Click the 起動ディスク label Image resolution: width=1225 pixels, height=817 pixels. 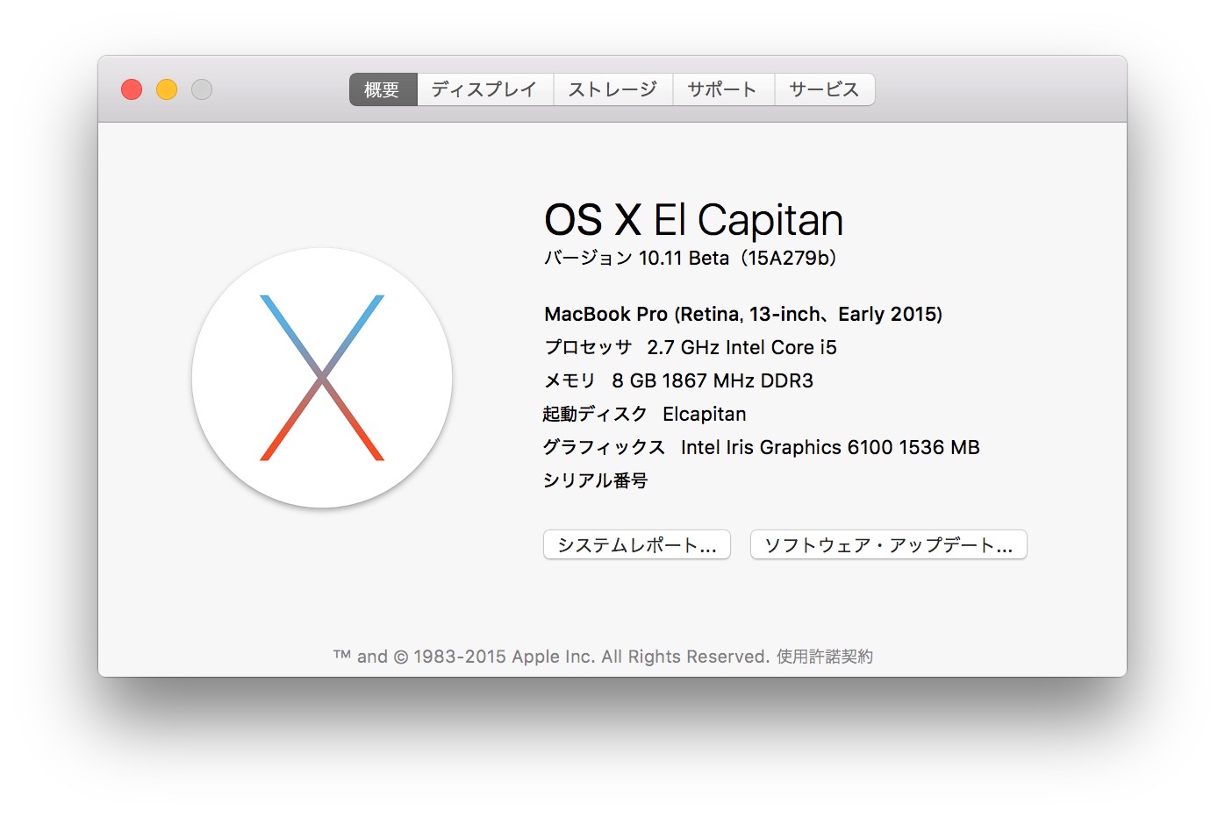tap(595, 414)
